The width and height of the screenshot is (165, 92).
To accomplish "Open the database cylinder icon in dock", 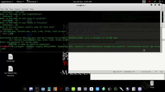I will 134,89.
